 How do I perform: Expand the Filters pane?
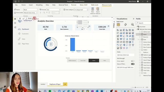pos(114,25)
